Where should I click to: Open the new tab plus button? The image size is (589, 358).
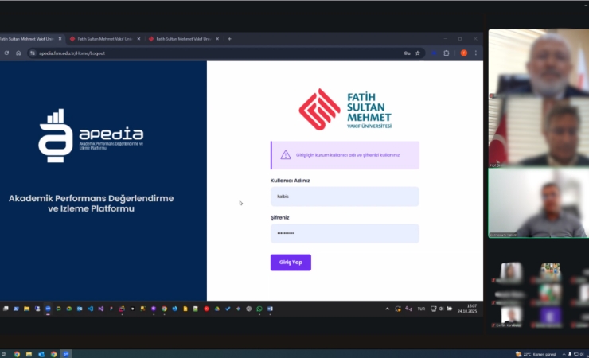pyautogui.click(x=230, y=38)
